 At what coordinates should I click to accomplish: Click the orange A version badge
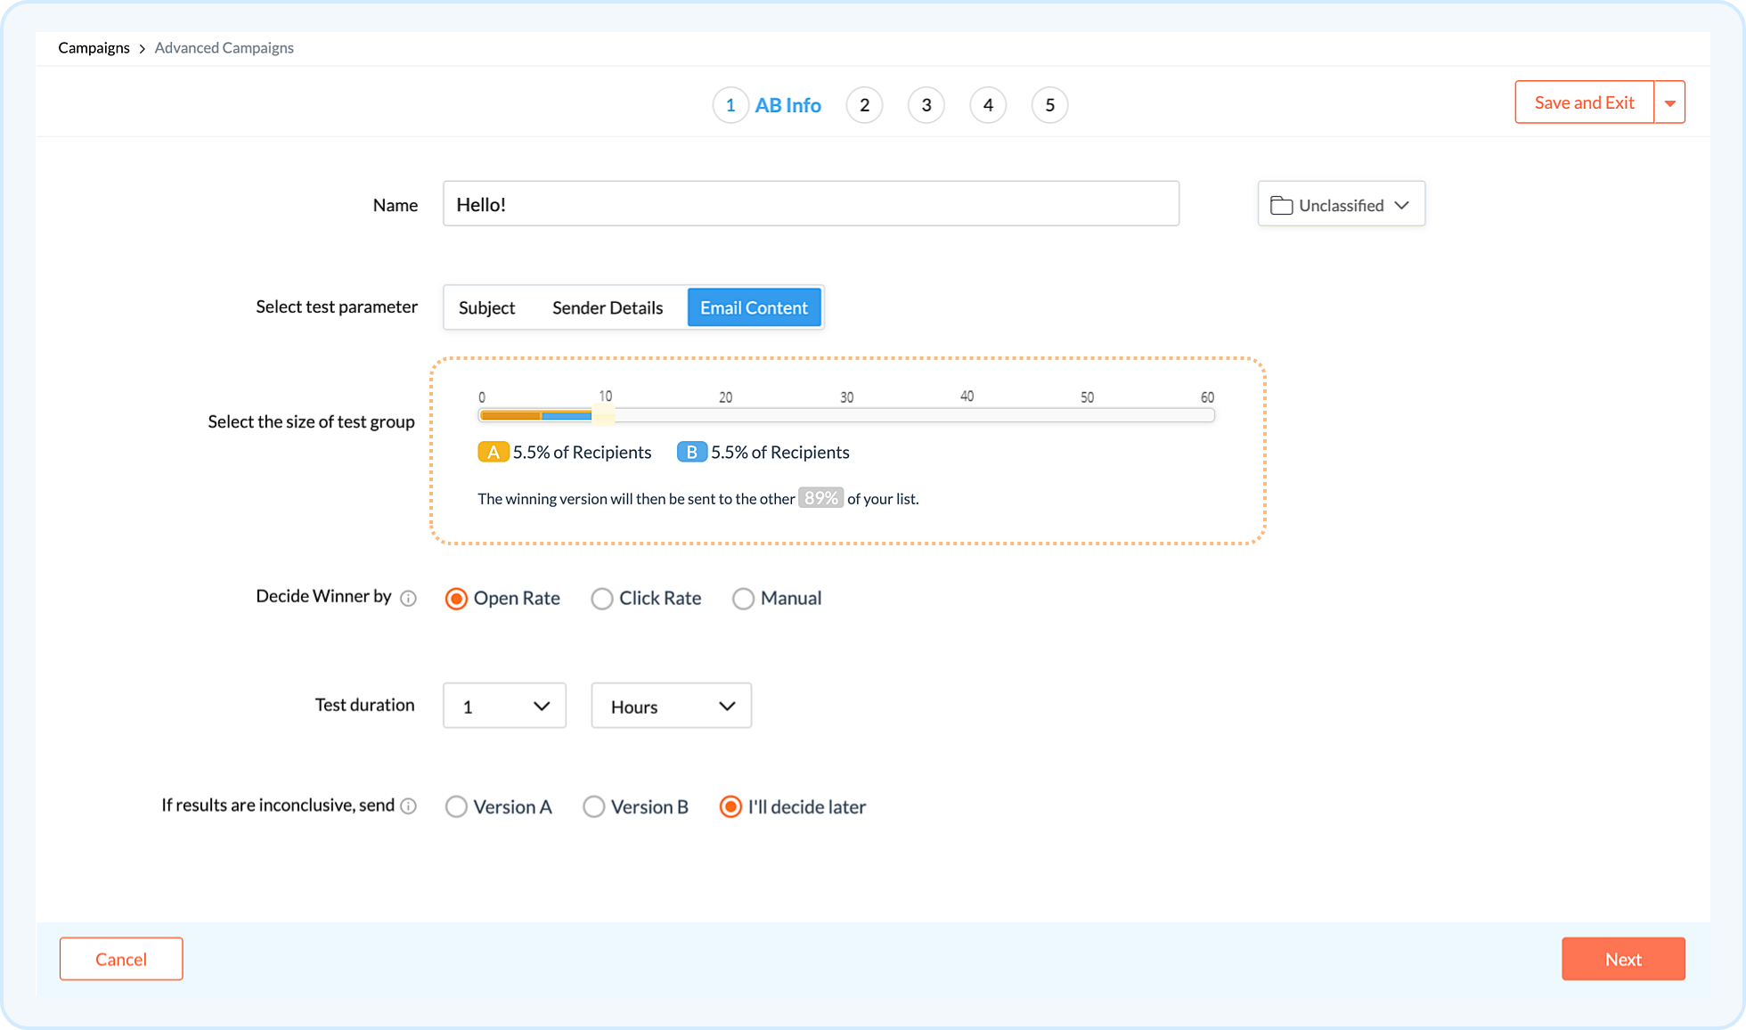pyautogui.click(x=493, y=453)
